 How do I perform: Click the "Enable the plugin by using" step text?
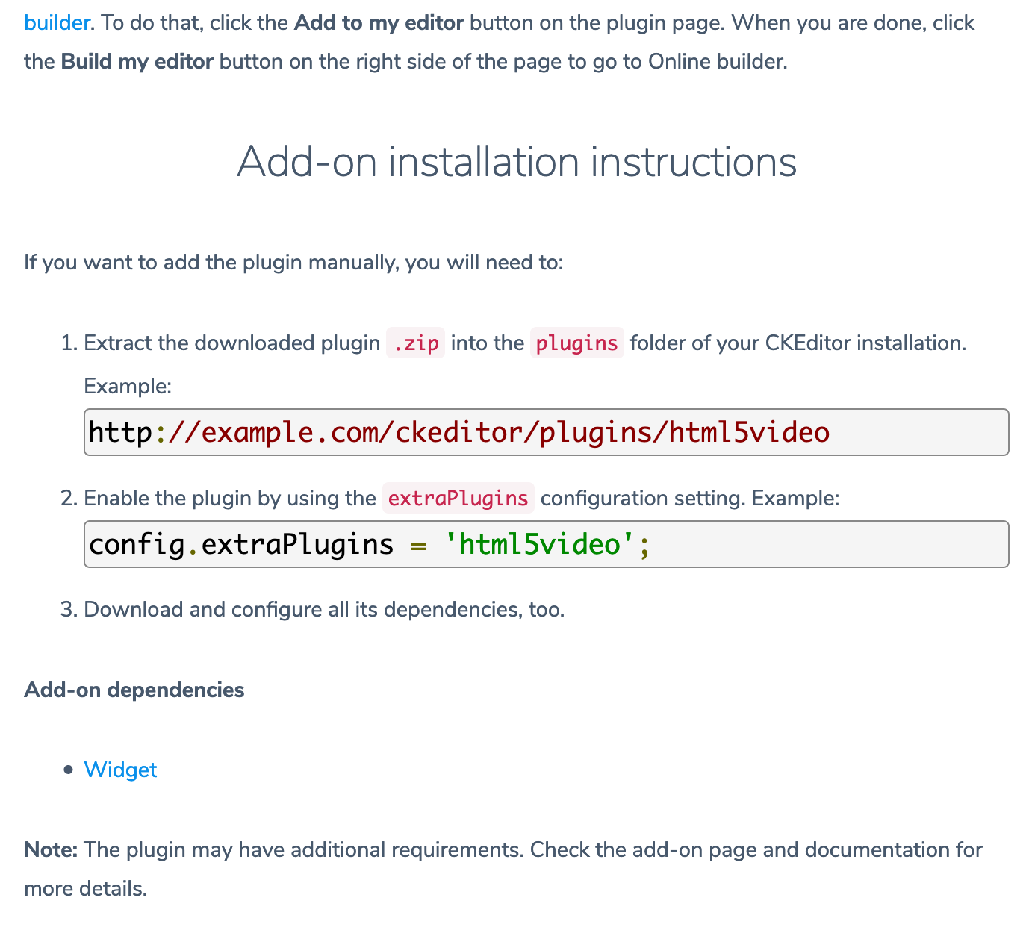(229, 498)
